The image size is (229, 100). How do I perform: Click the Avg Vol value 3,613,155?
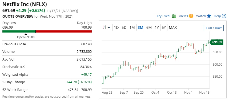tap(84, 59)
